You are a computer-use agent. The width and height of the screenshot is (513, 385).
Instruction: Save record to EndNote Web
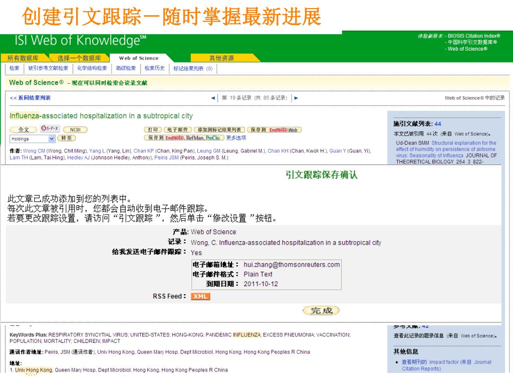pyautogui.click(x=274, y=130)
